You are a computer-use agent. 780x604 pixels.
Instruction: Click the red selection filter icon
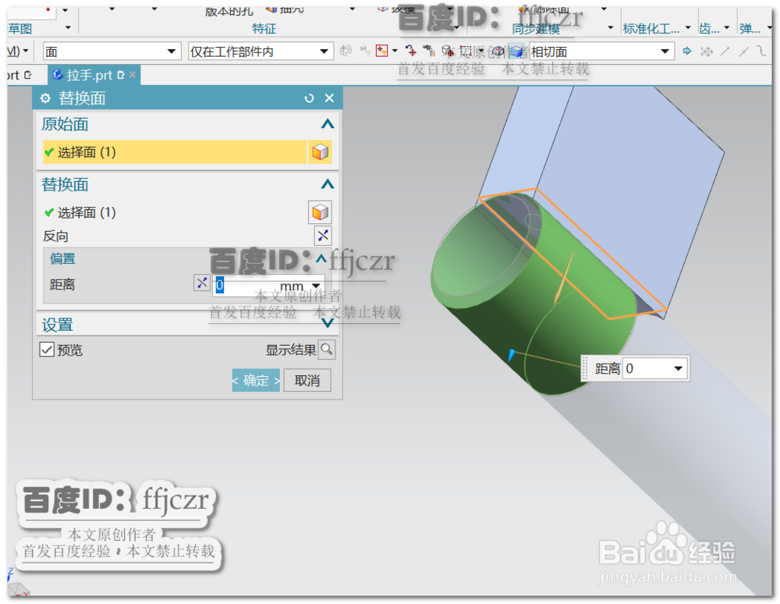pyautogui.click(x=382, y=51)
